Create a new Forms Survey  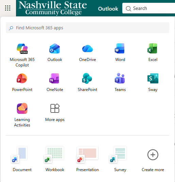coord(120,159)
